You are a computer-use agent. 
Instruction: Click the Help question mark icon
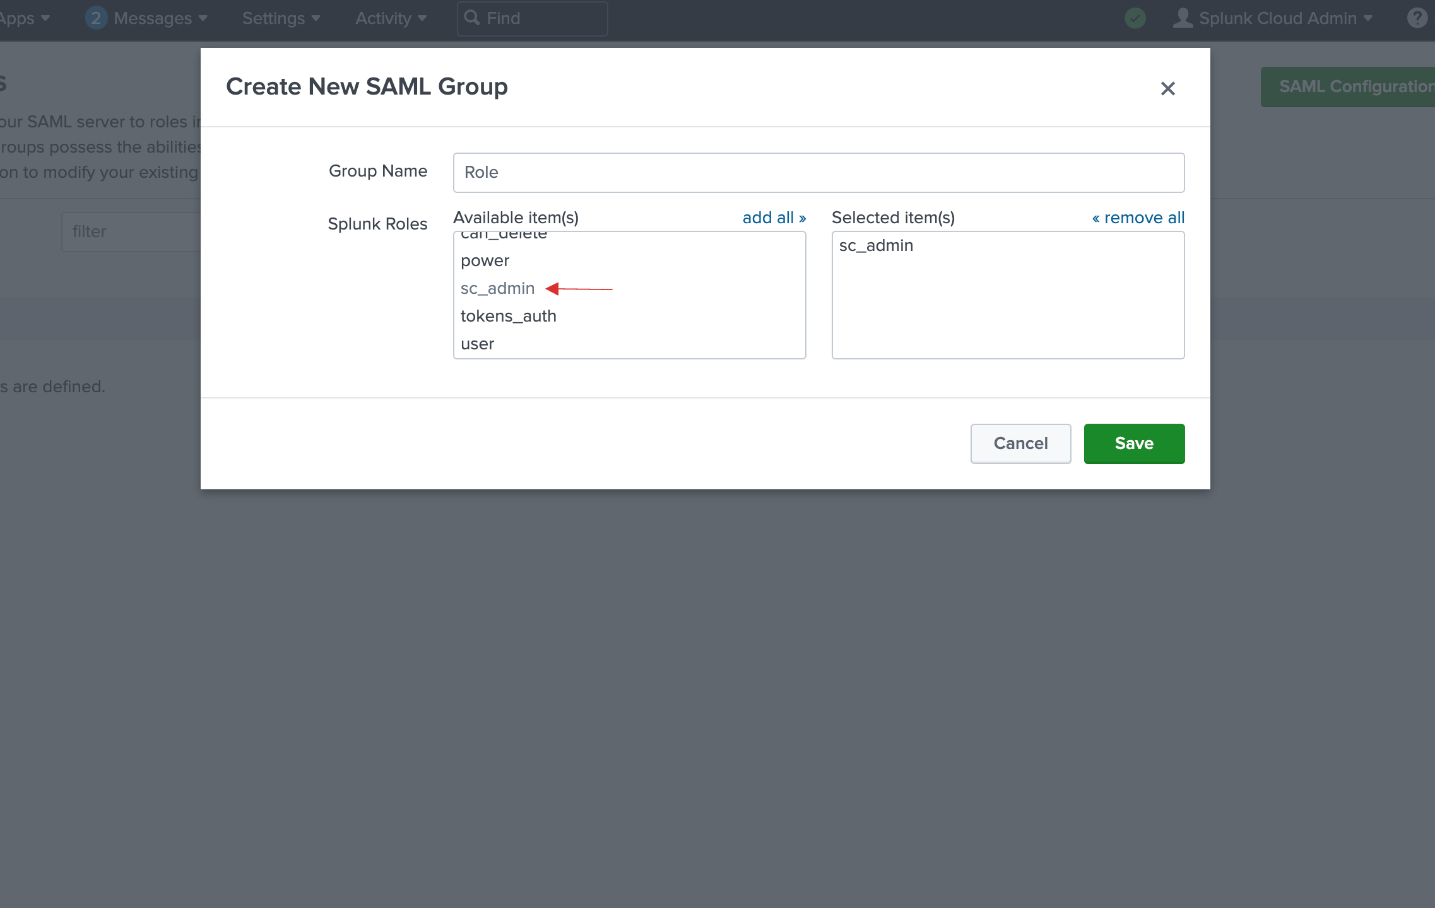pyautogui.click(x=1418, y=18)
